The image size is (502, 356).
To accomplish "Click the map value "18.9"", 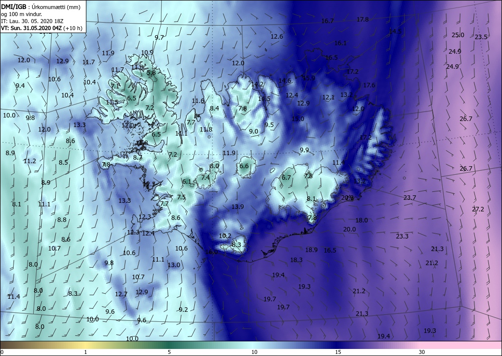I will (311, 250).
